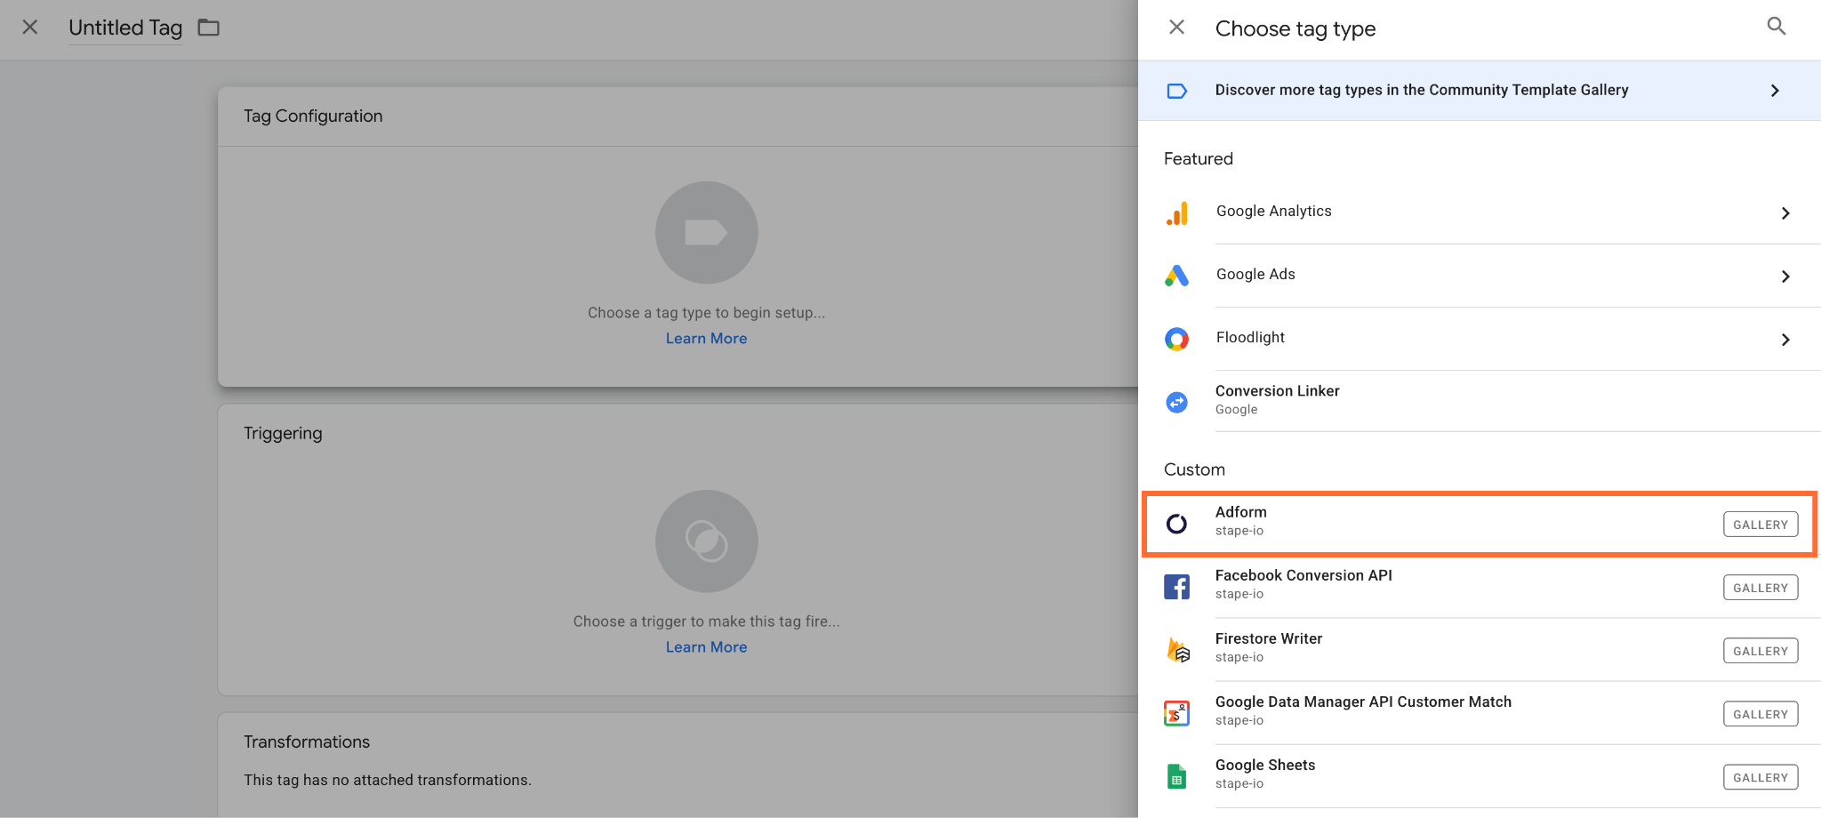The height and width of the screenshot is (818, 1821).
Task: Click the trigger placeholder circle icon
Action: [707, 541]
